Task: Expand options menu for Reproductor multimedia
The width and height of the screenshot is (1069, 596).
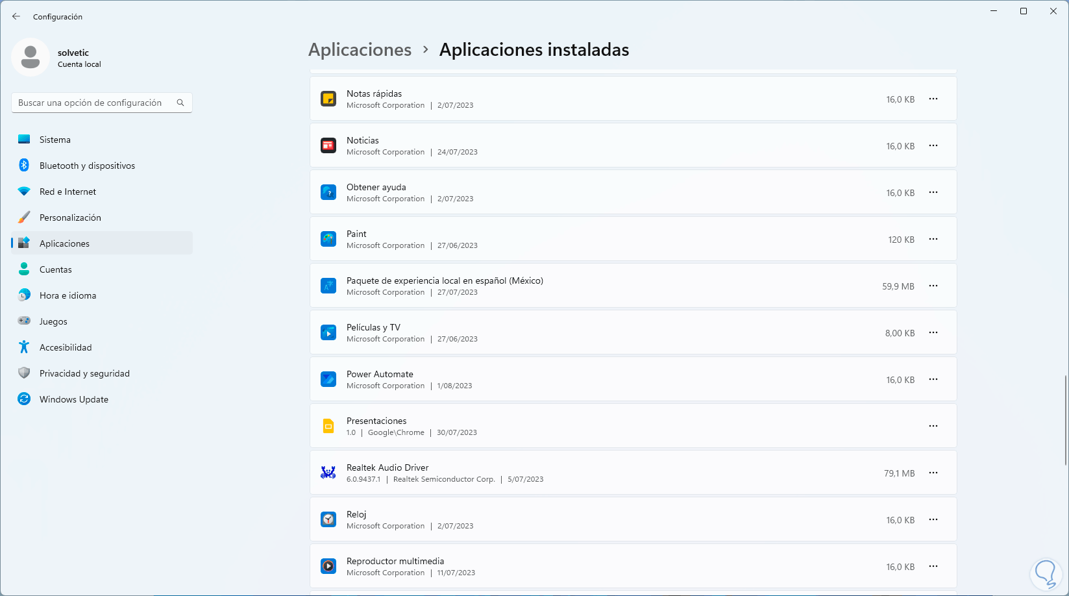Action: coord(933,566)
